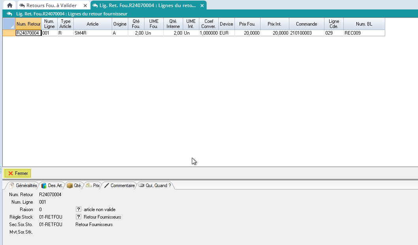This screenshot has height=245, width=418.
Task: Click the return arrow icon in title bar
Action: click(9, 14)
